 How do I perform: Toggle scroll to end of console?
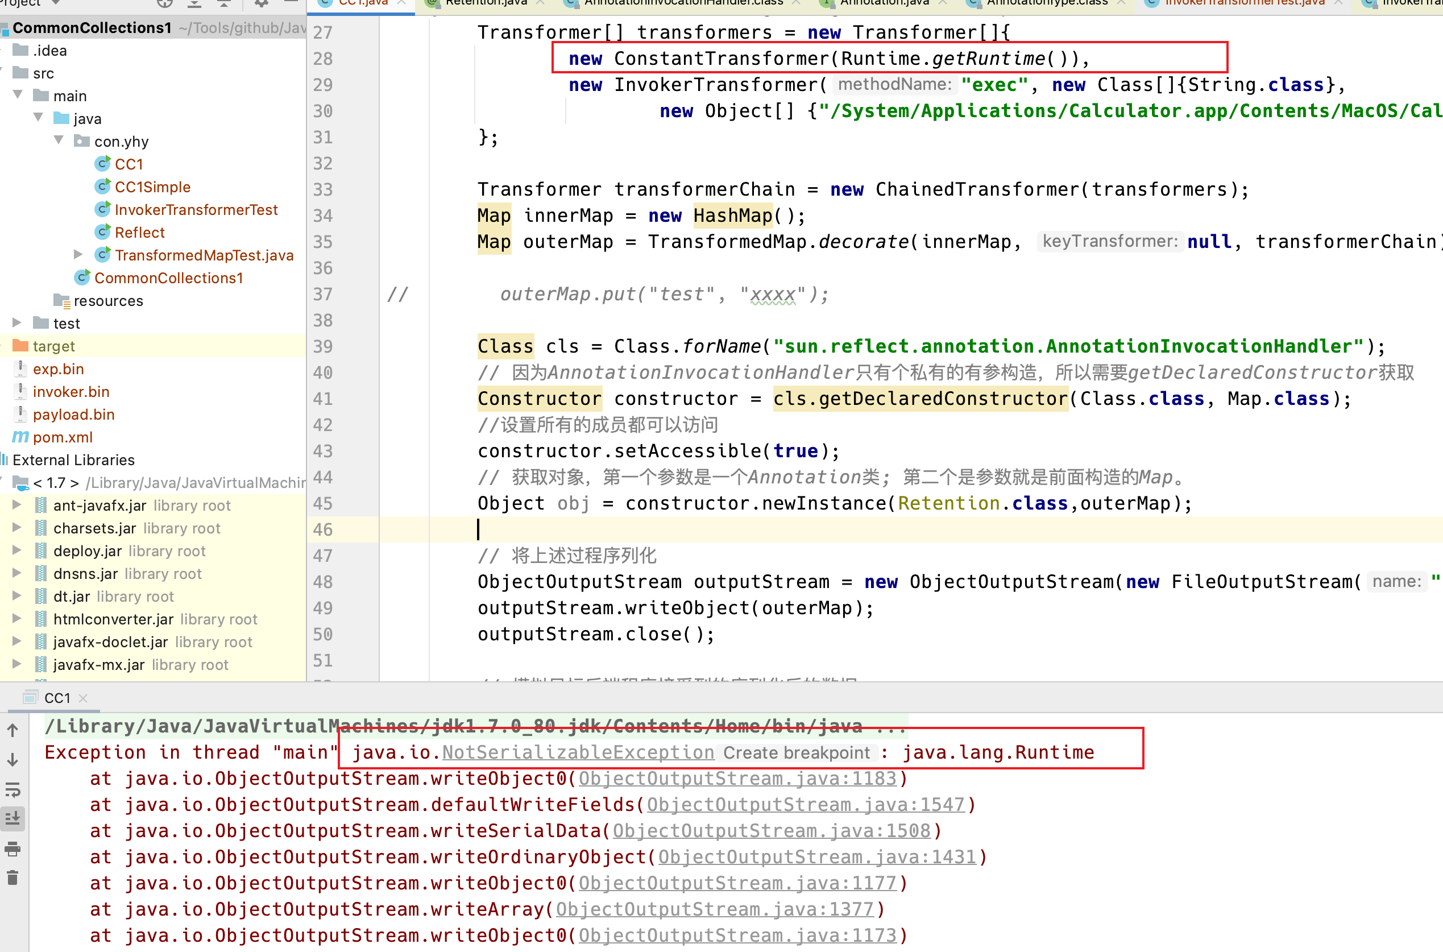pos(13,818)
